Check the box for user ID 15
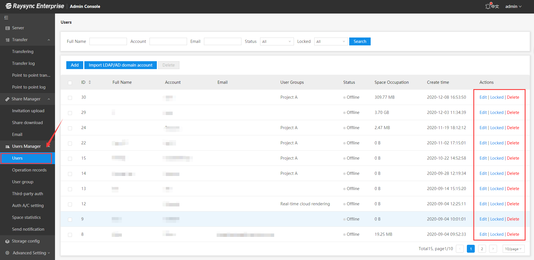Viewport: 534px width, 260px height. 70,159
